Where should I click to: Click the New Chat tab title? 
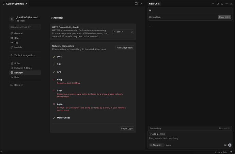[x=154, y=4]
